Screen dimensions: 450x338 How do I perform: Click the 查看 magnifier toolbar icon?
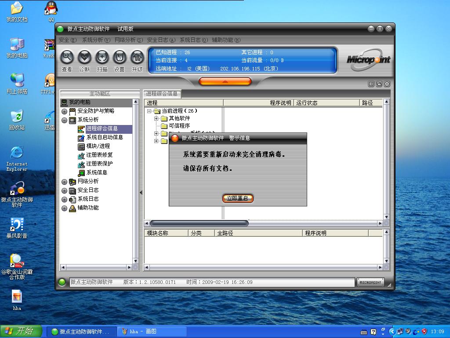[67, 57]
